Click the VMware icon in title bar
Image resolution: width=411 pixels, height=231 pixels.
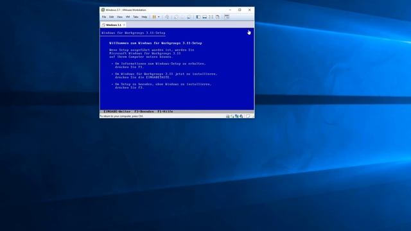point(103,10)
